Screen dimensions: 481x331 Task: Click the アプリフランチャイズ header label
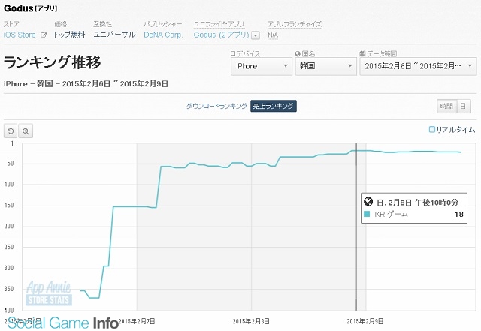[295, 24]
